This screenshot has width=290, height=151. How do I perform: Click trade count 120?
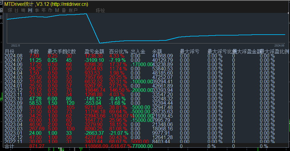coord(70,103)
